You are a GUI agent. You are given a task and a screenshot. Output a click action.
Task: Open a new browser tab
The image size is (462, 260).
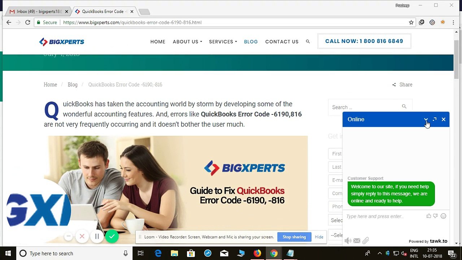(x=144, y=12)
